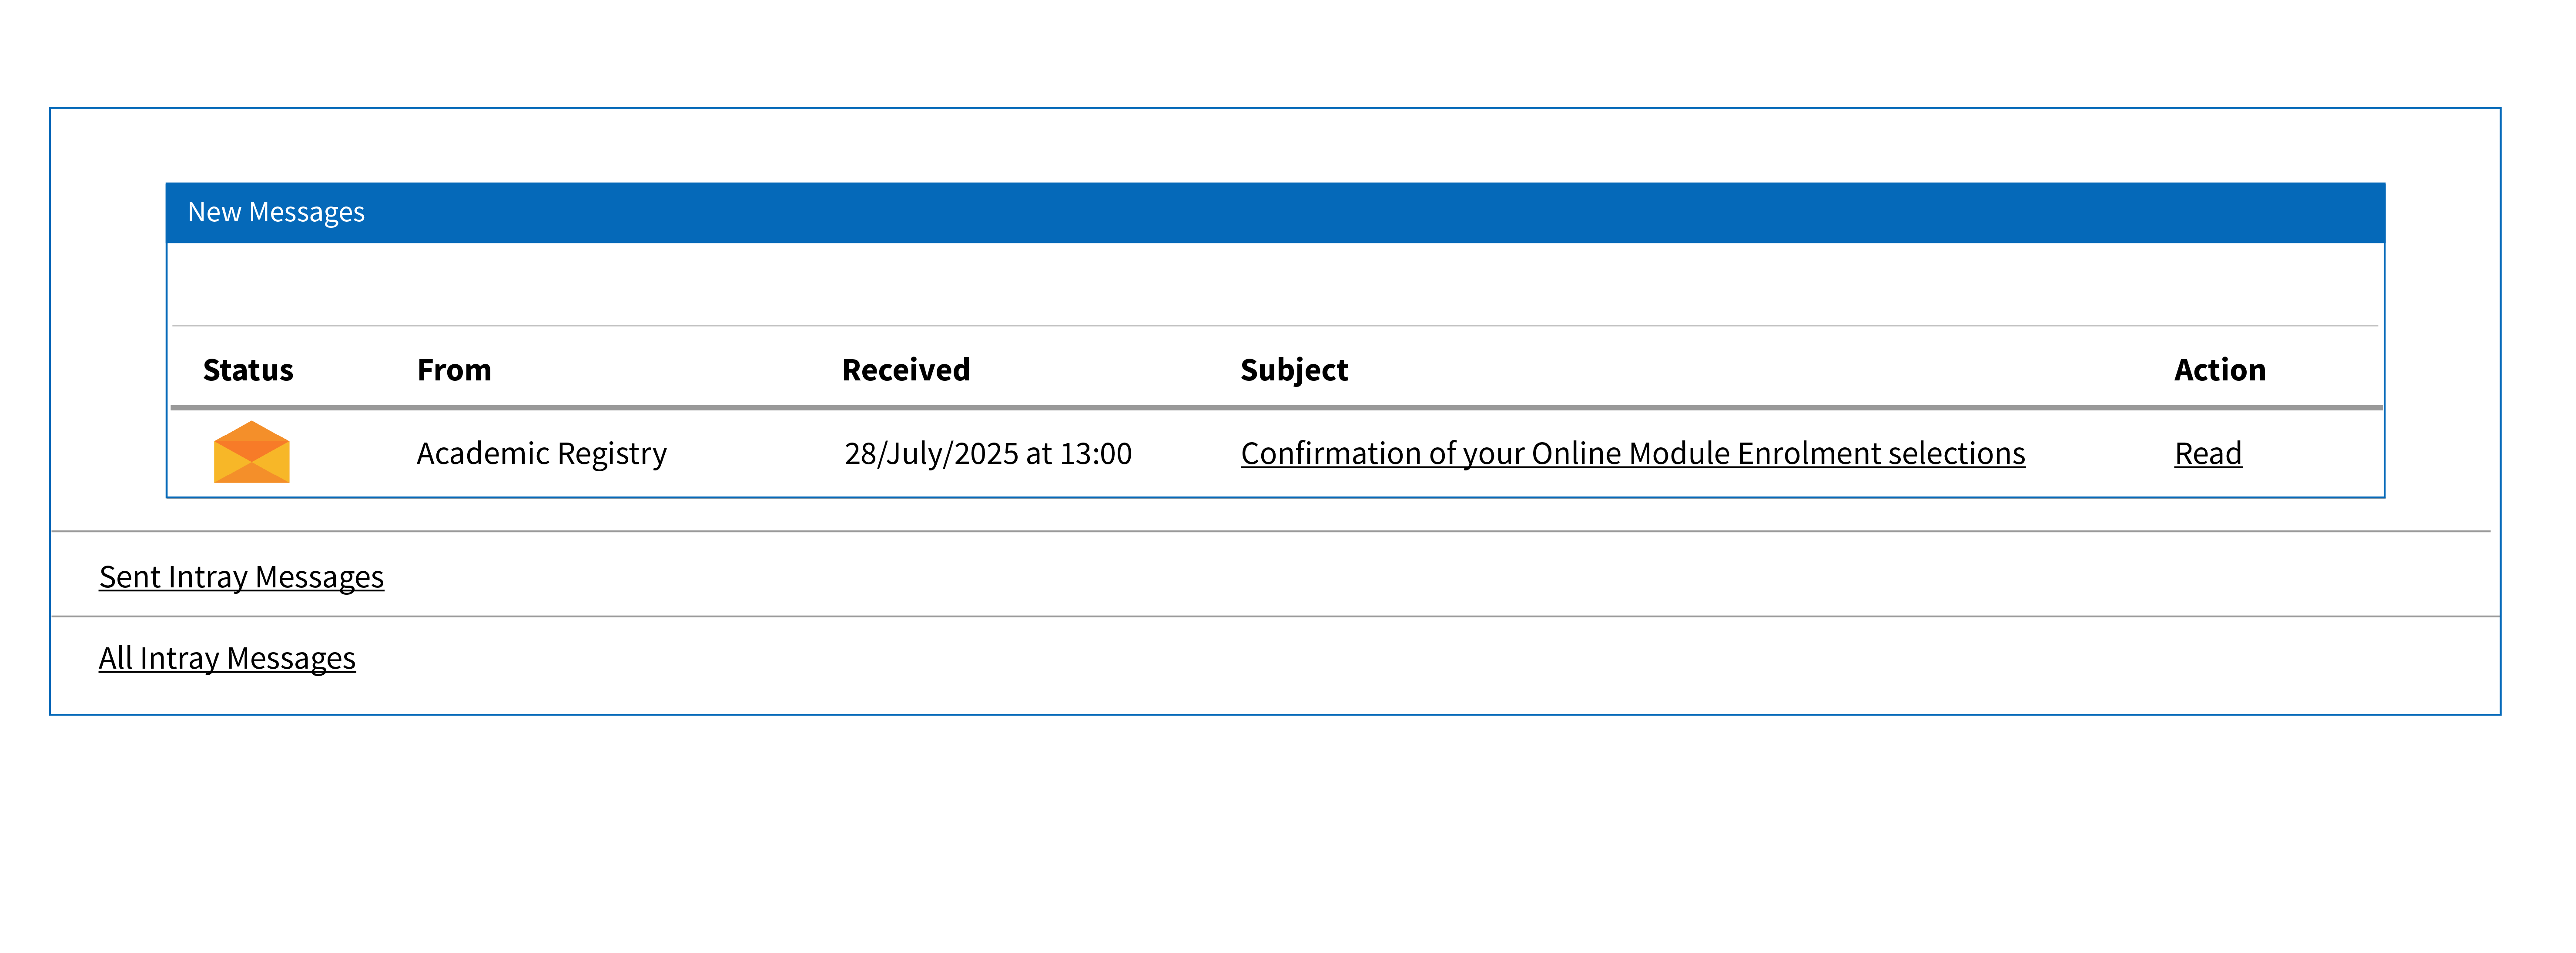
Task: Click the thick grey line under column headers
Action: coord(1275,407)
